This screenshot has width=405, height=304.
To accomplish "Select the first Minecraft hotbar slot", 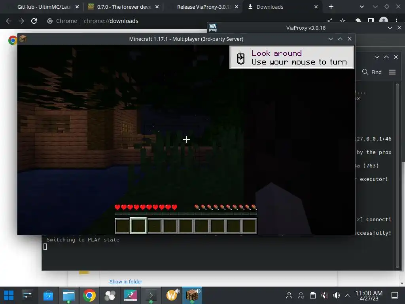I will (122, 226).
